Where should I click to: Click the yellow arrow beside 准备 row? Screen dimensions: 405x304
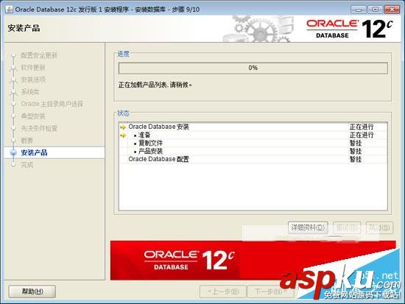(x=123, y=135)
